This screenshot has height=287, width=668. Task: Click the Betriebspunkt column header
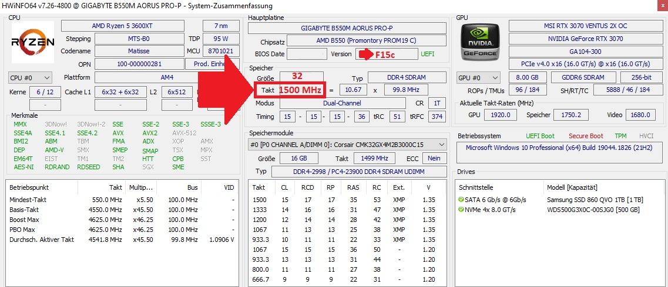coord(42,187)
